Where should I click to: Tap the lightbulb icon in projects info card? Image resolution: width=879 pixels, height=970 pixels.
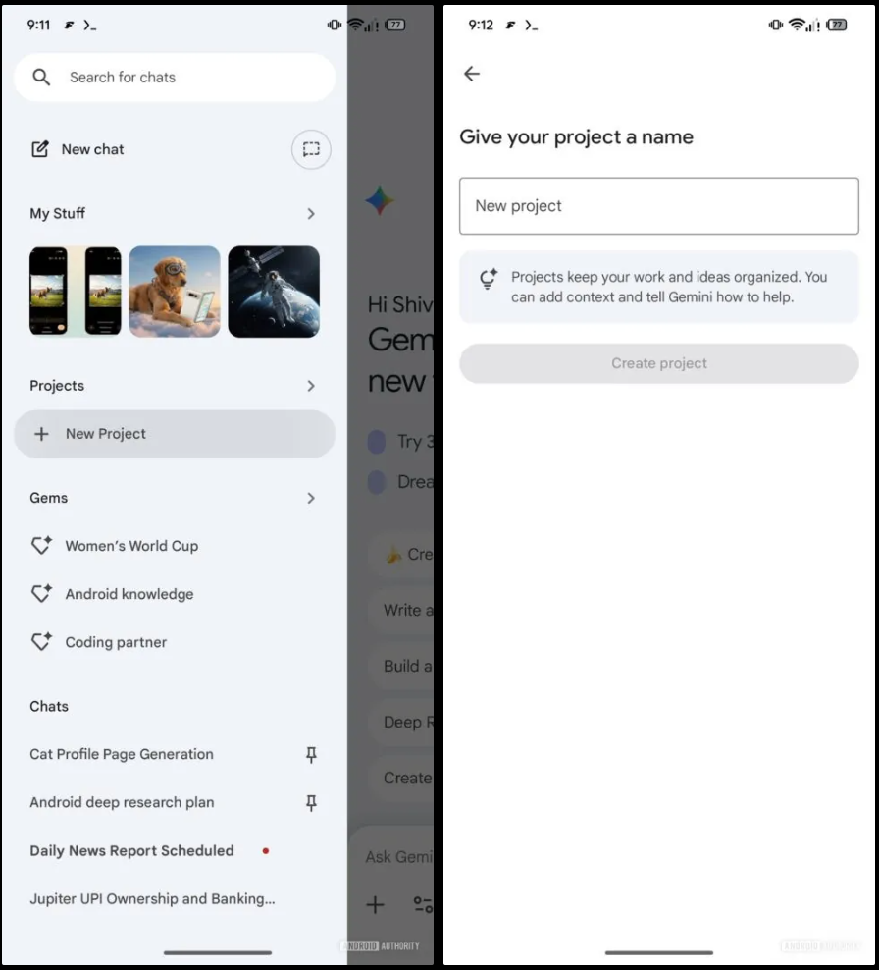488,280
